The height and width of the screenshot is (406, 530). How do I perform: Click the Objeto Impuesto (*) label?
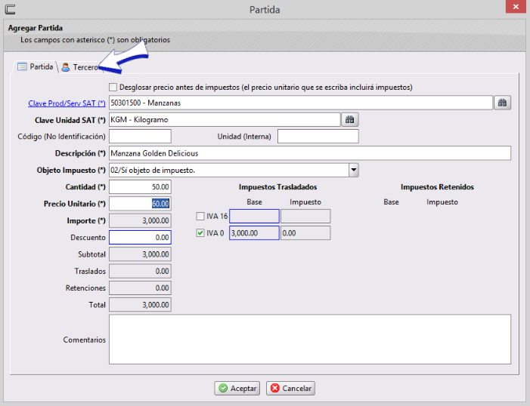click(71, 171)
